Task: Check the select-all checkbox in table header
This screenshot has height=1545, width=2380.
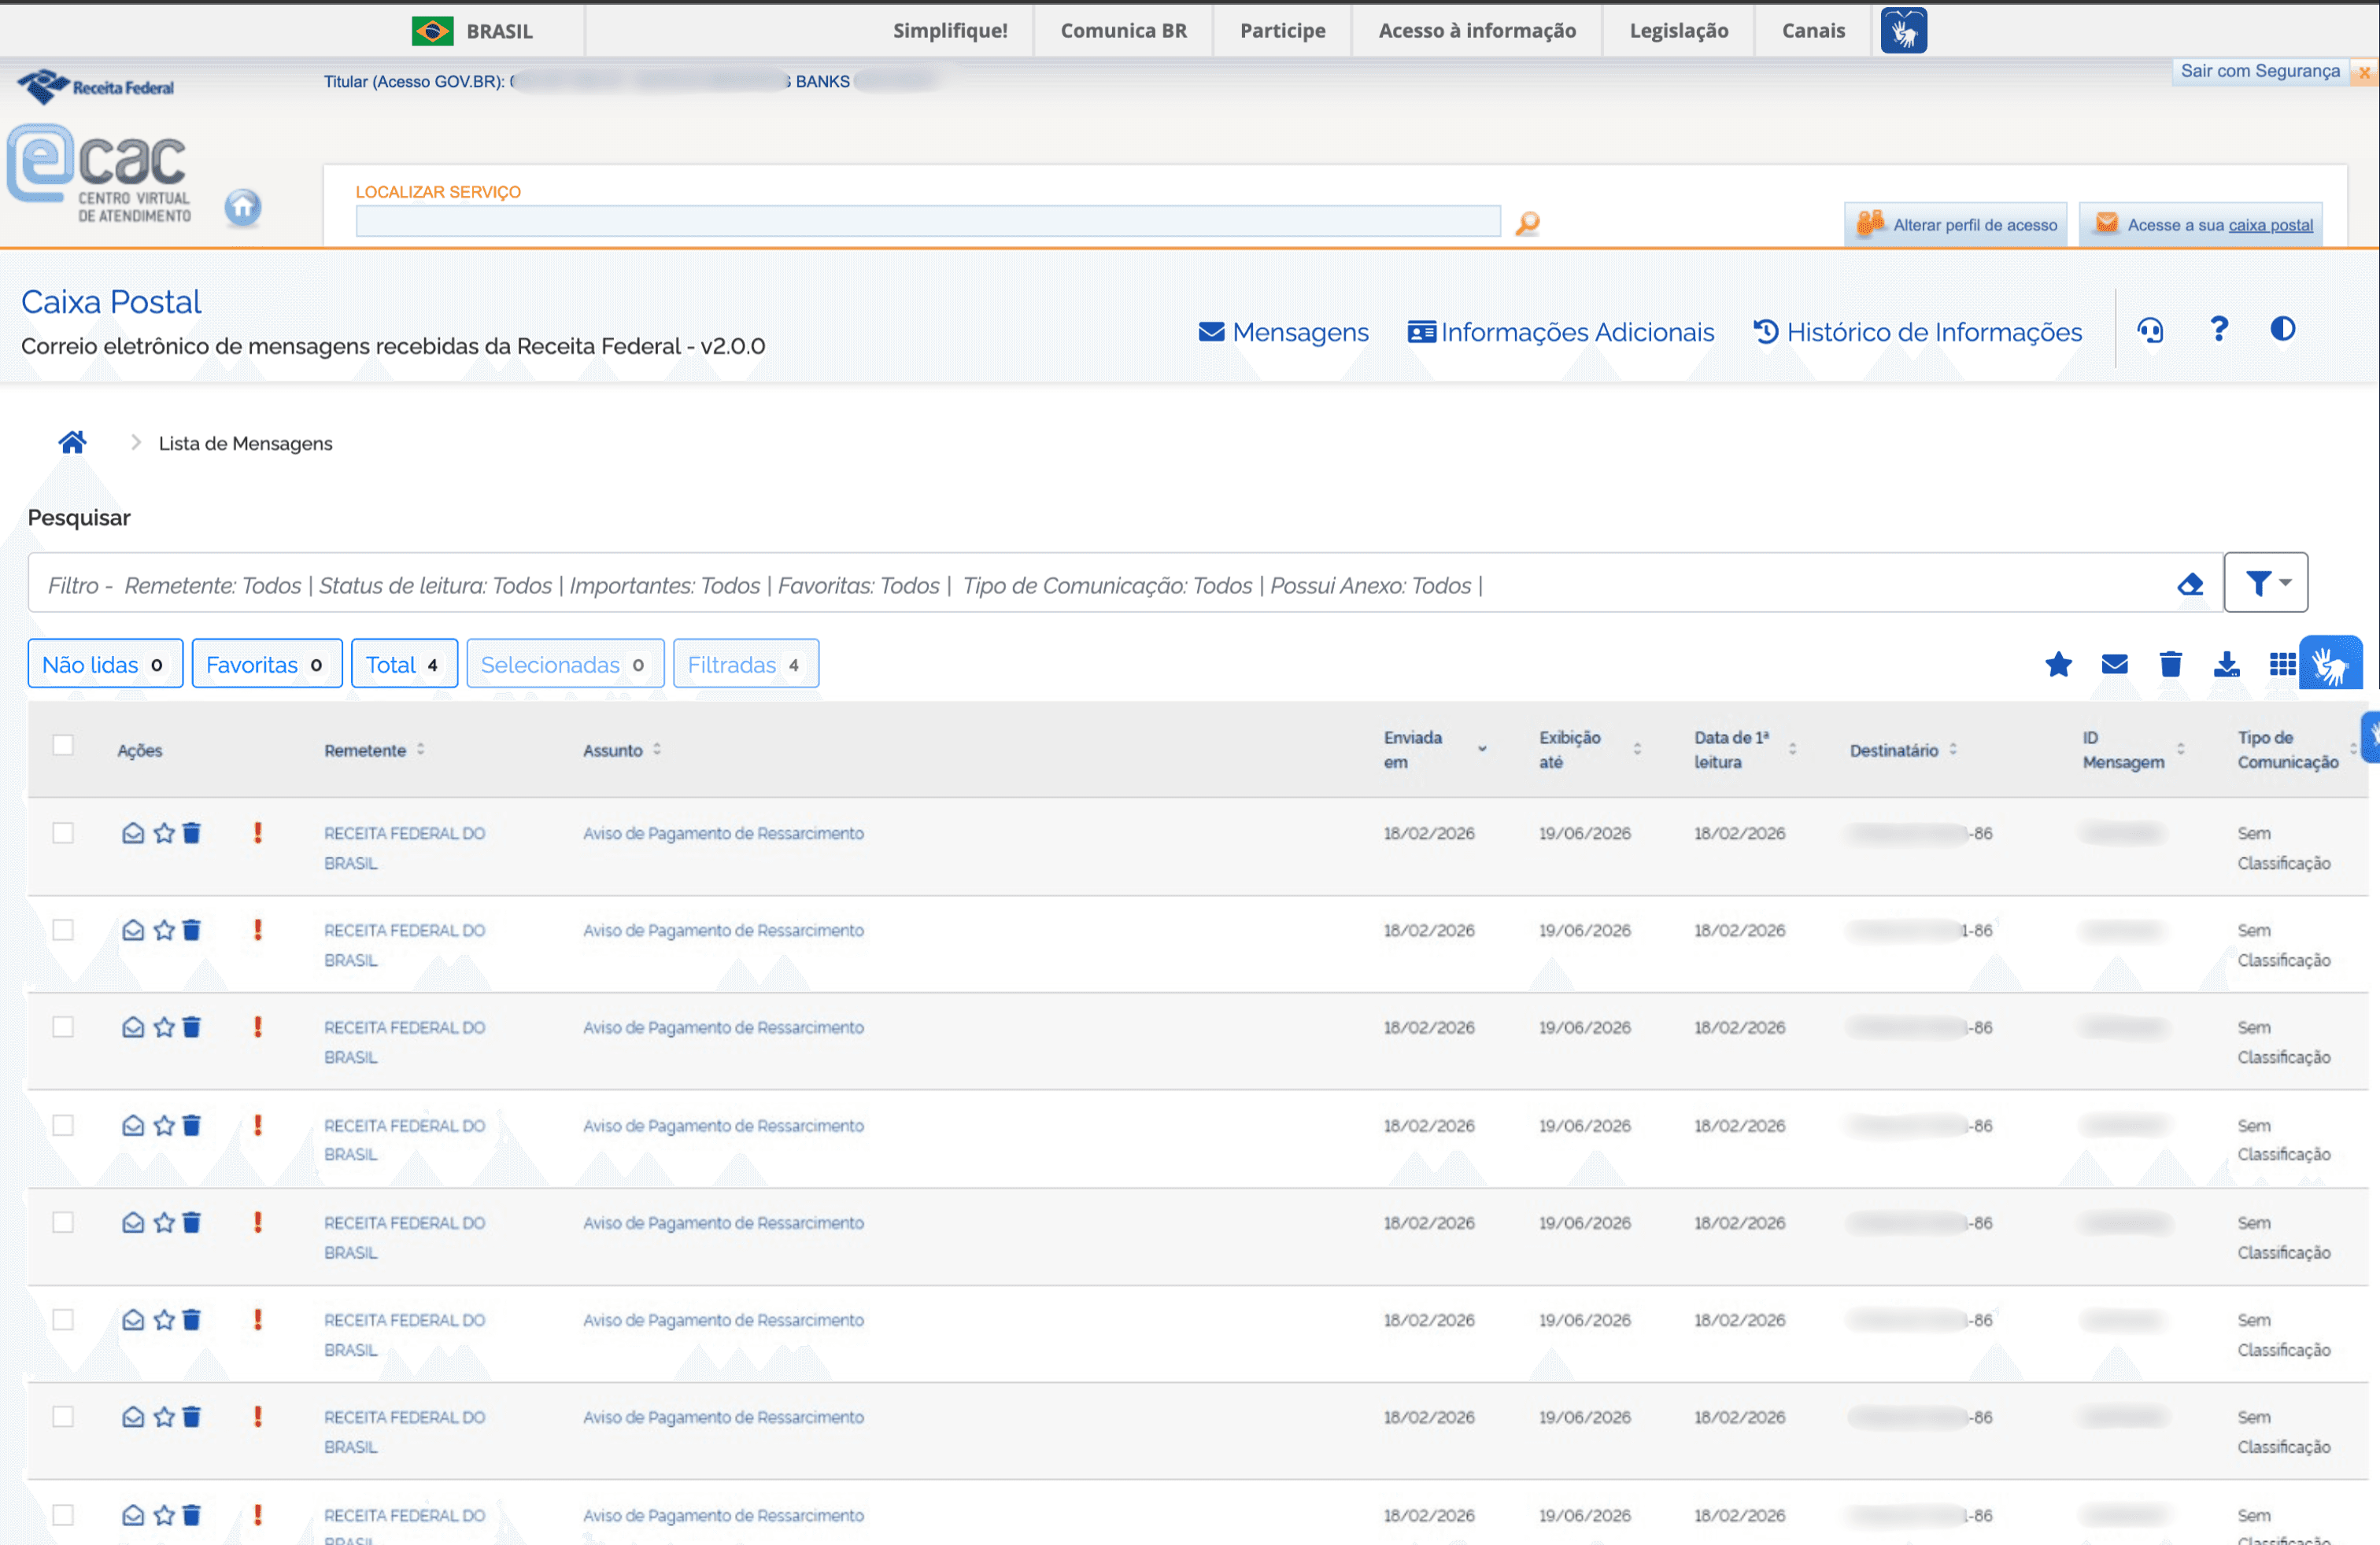Action: (63, 746)
